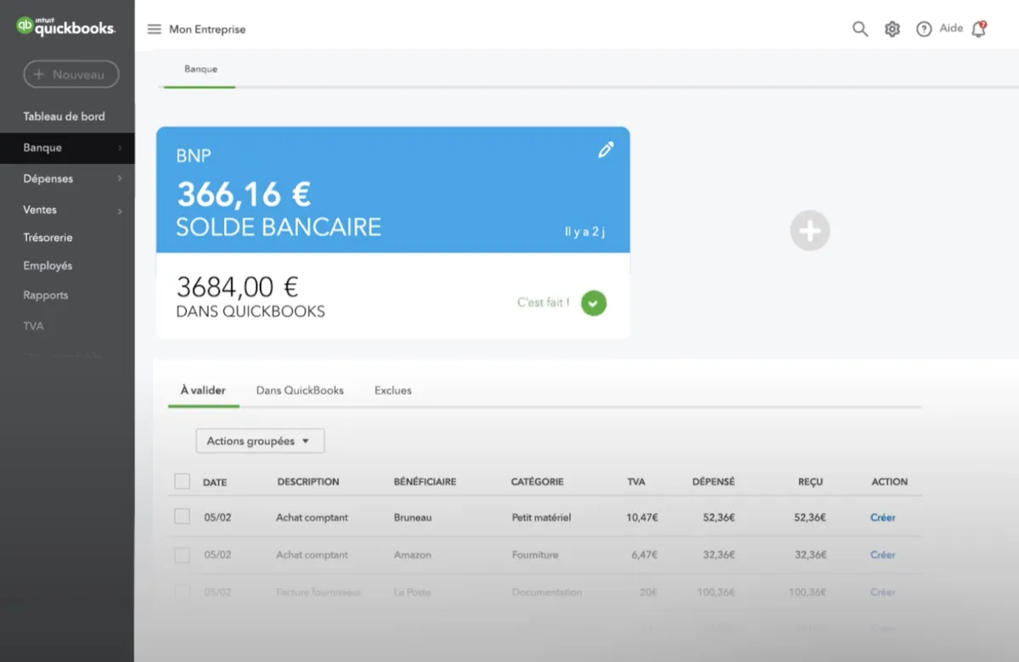Click the CATÉGORIE column header
This screenshot has height=662, width=1019.
tap(538, 482)
